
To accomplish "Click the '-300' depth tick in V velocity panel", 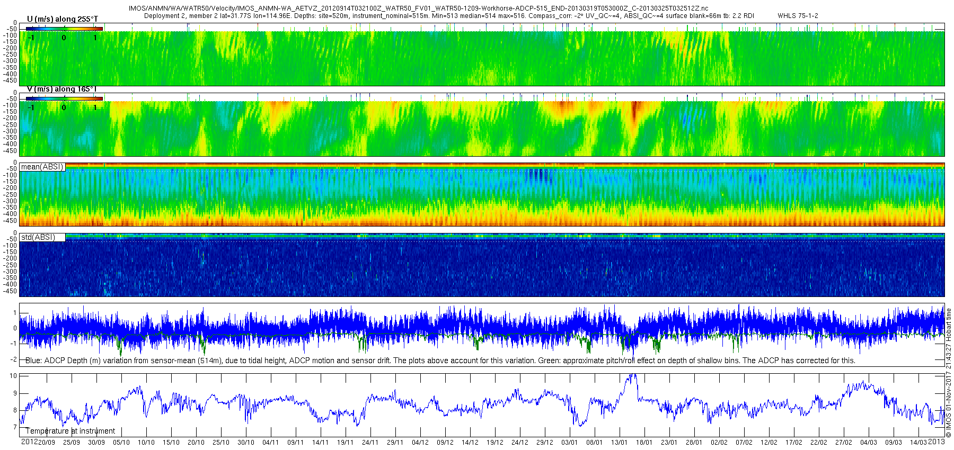I will (x=11, y=131).
